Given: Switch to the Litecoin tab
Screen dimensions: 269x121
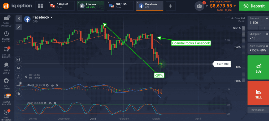Looking at the screenshot, I should 91,6.
